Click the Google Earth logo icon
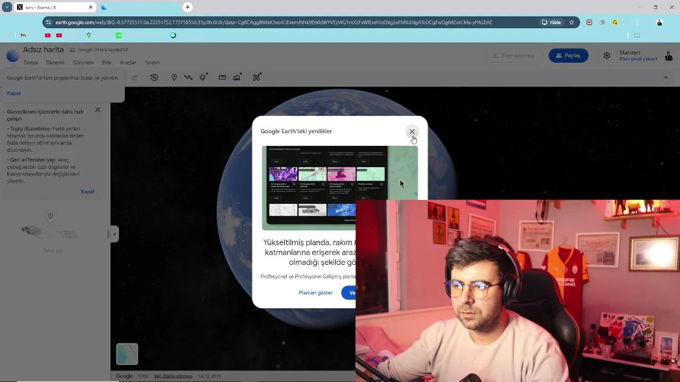Screen dimensions: 680x382 12,55
